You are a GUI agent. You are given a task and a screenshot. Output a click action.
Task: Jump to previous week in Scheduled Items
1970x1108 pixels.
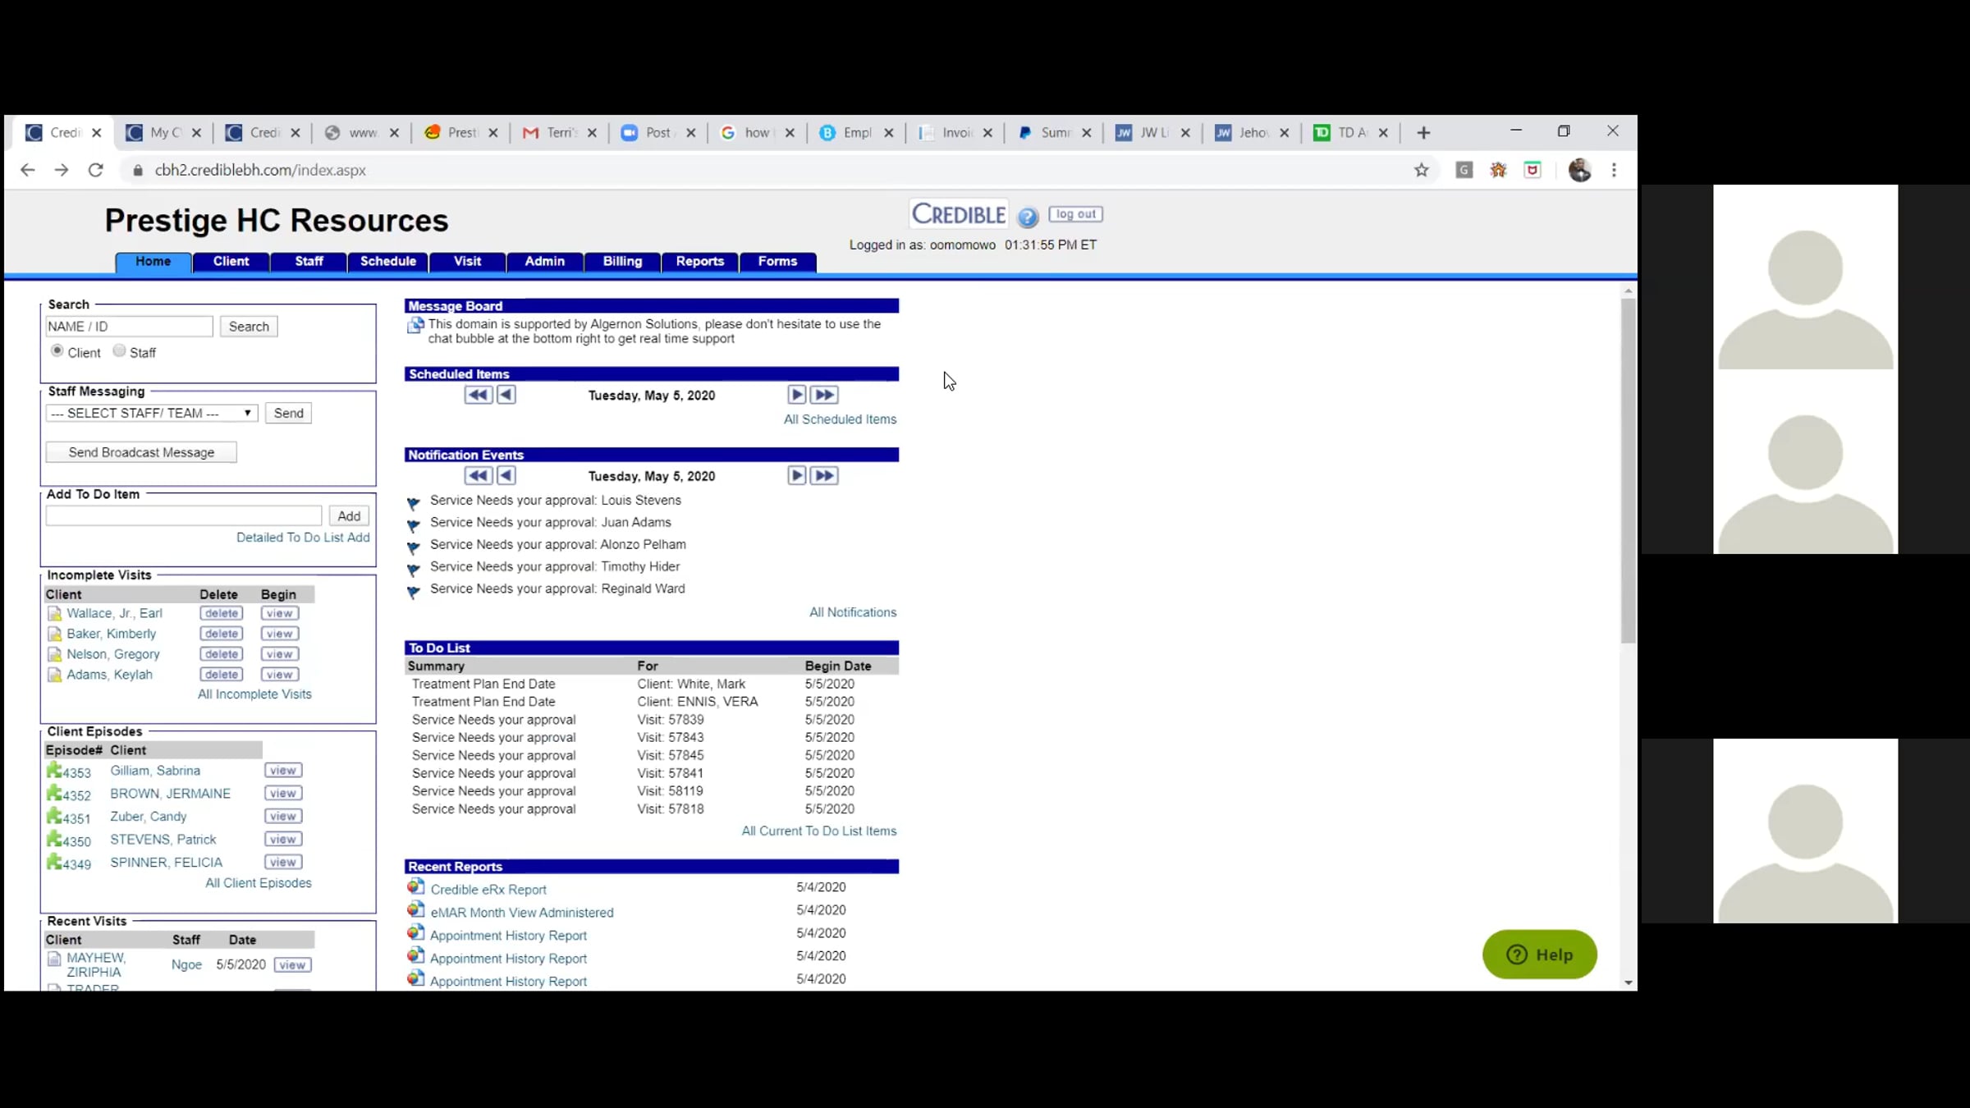[478, 395]
